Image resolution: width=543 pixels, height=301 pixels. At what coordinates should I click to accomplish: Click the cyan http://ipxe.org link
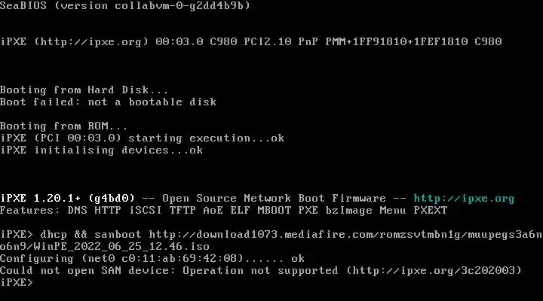(x=464, y=199)
